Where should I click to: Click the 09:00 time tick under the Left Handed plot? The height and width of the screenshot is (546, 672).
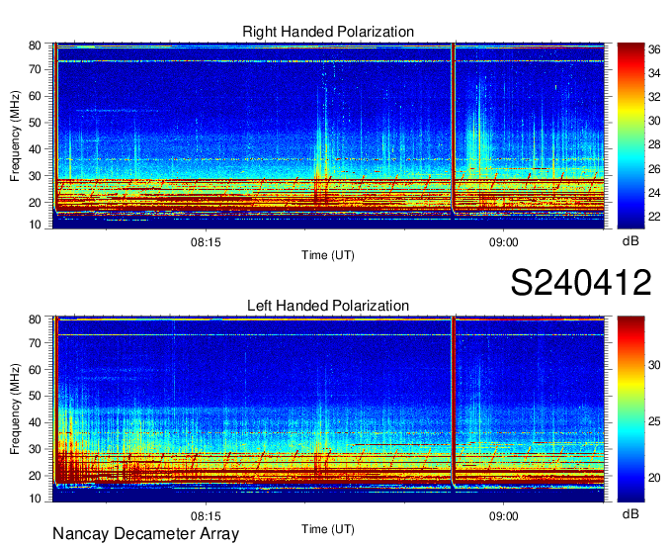504,516
